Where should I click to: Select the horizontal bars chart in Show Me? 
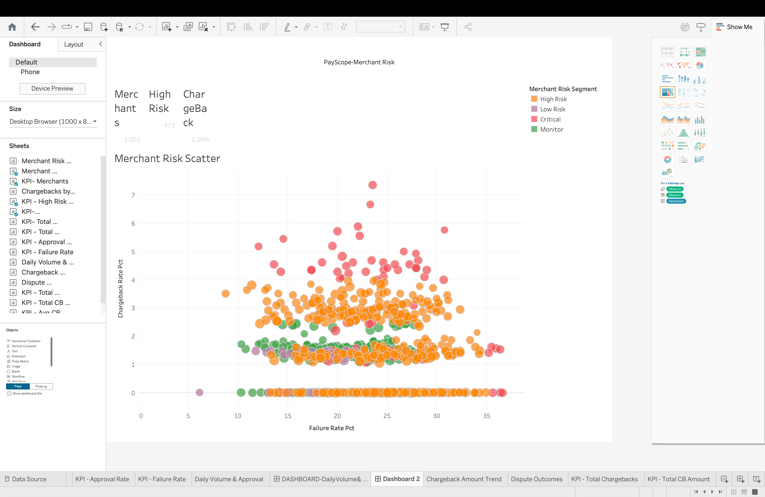(667, 79)
